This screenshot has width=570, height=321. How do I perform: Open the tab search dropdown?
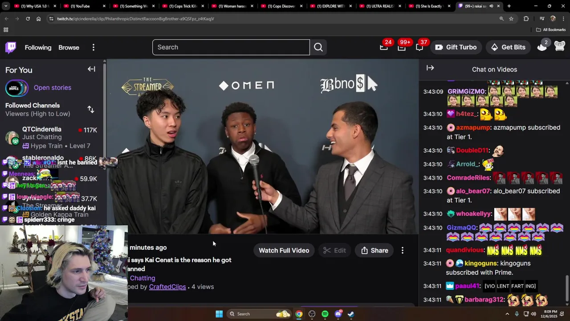[6, 6]
